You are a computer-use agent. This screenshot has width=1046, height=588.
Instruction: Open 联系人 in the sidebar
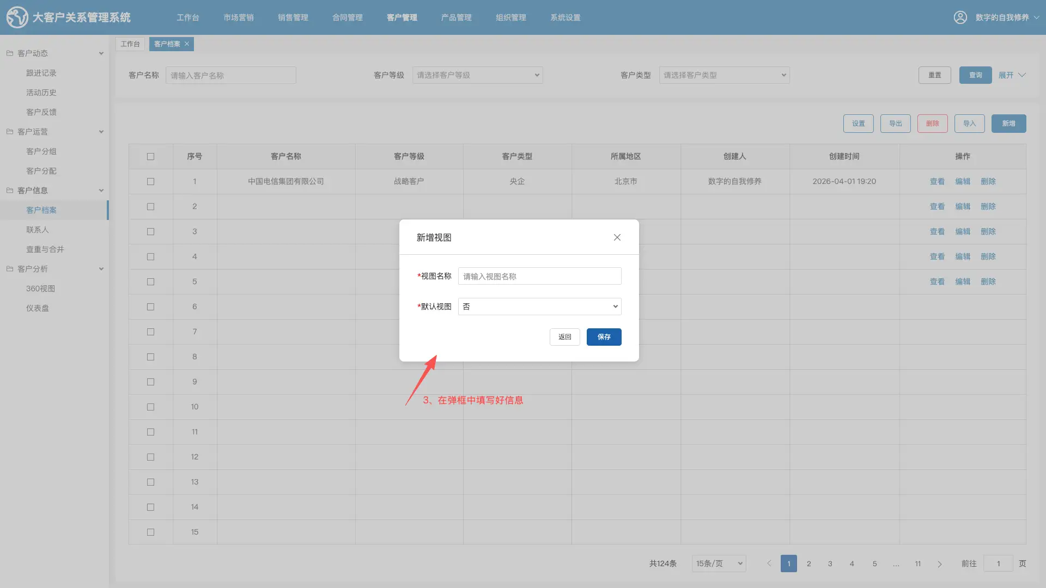click(x=38, y=230)
